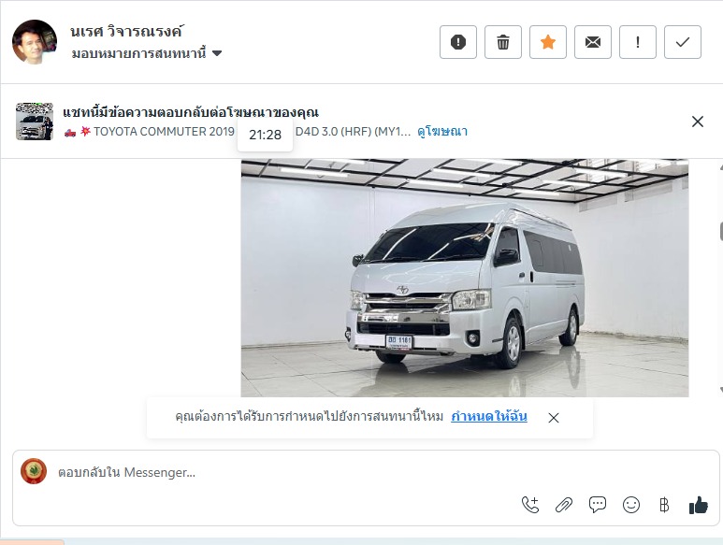Mark conversation unread with envelope icon
Image resolution: width=723 pixels, height=545 pixels.
[592, 42]
